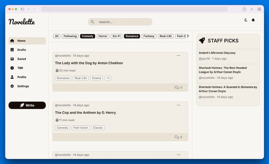
Task: Toggle the Real-Life genre filter
Action: click(x=166, y=36)
